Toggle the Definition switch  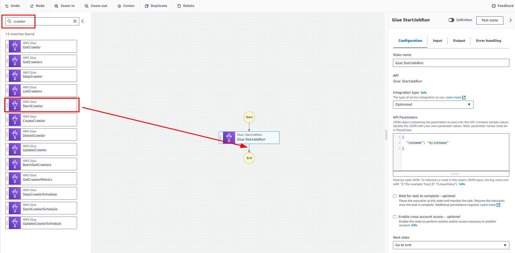451,20
